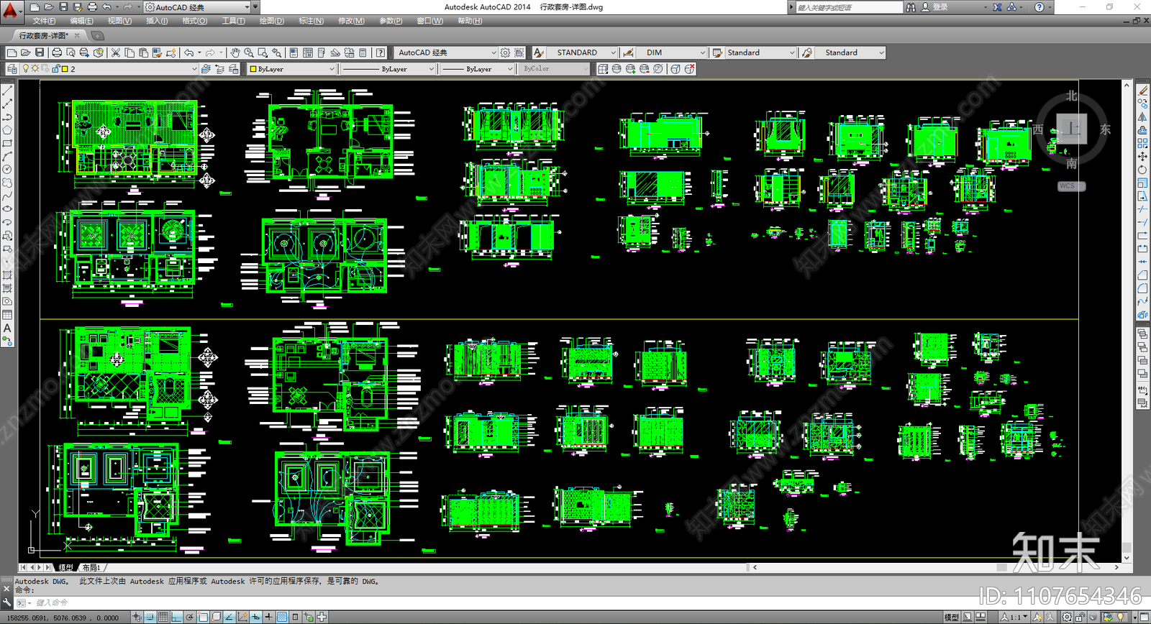
Task: Click the Plot printer icon
Action: tap(57, 52)
